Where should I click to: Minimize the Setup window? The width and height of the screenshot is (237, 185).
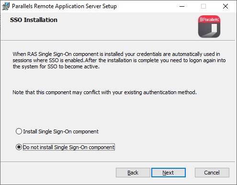(182, 6)
